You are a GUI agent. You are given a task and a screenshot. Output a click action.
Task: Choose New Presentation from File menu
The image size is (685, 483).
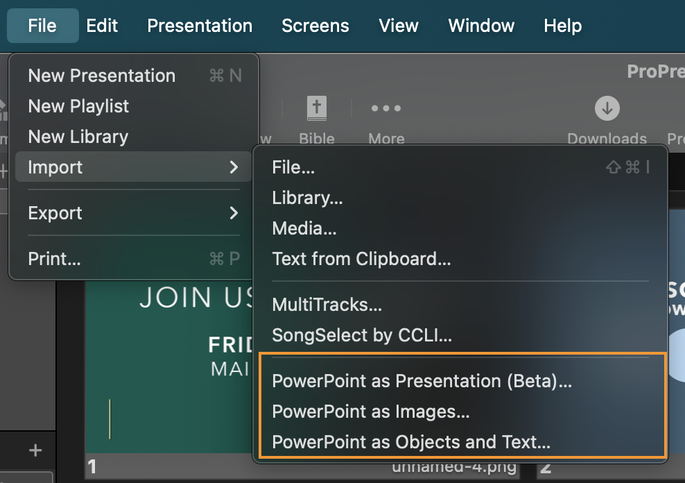coord(102,76)
